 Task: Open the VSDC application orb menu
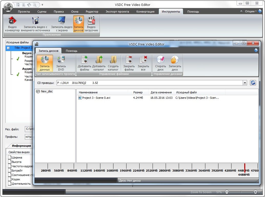[8, 7]
